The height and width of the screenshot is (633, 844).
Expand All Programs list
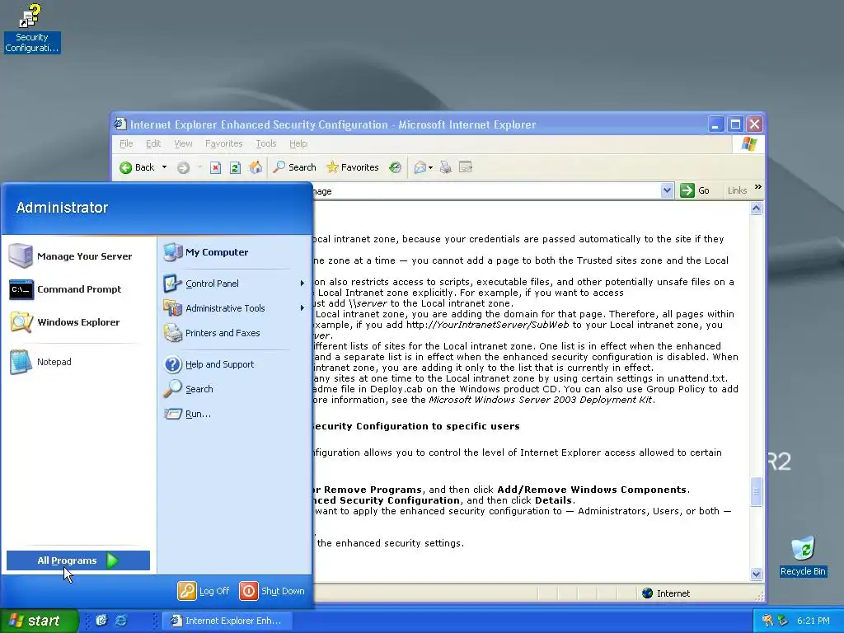click(78, 560)
